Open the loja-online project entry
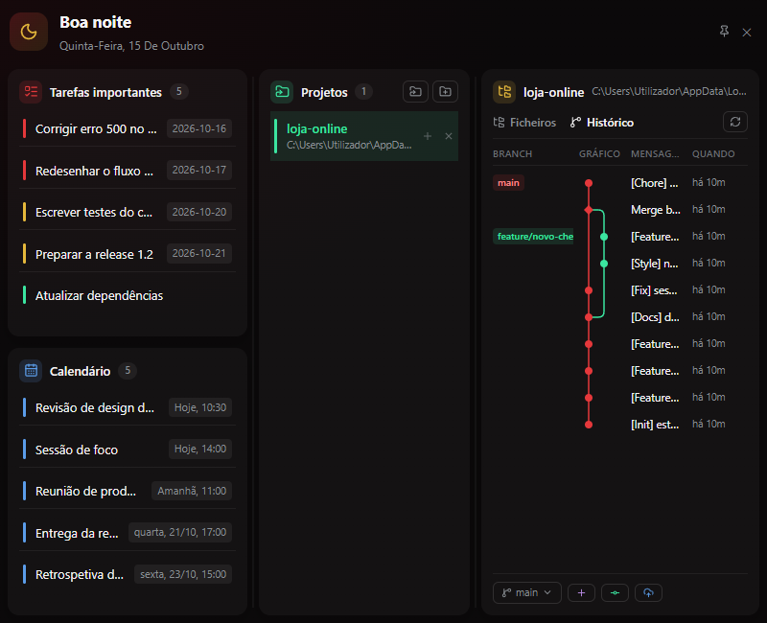Viewport: 767px width, 623px height. coord(364,136)
